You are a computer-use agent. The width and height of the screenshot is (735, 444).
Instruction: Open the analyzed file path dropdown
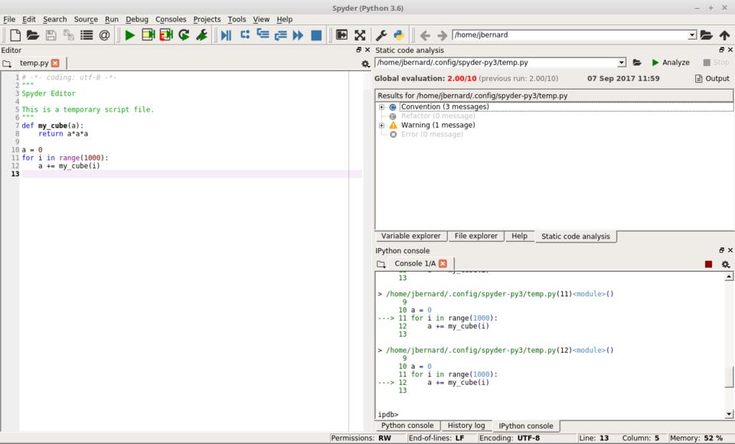(x=621, y=63)
